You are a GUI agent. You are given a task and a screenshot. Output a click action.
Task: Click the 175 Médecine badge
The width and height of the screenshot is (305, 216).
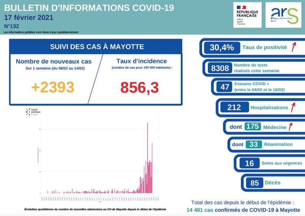tap(253, 127)
